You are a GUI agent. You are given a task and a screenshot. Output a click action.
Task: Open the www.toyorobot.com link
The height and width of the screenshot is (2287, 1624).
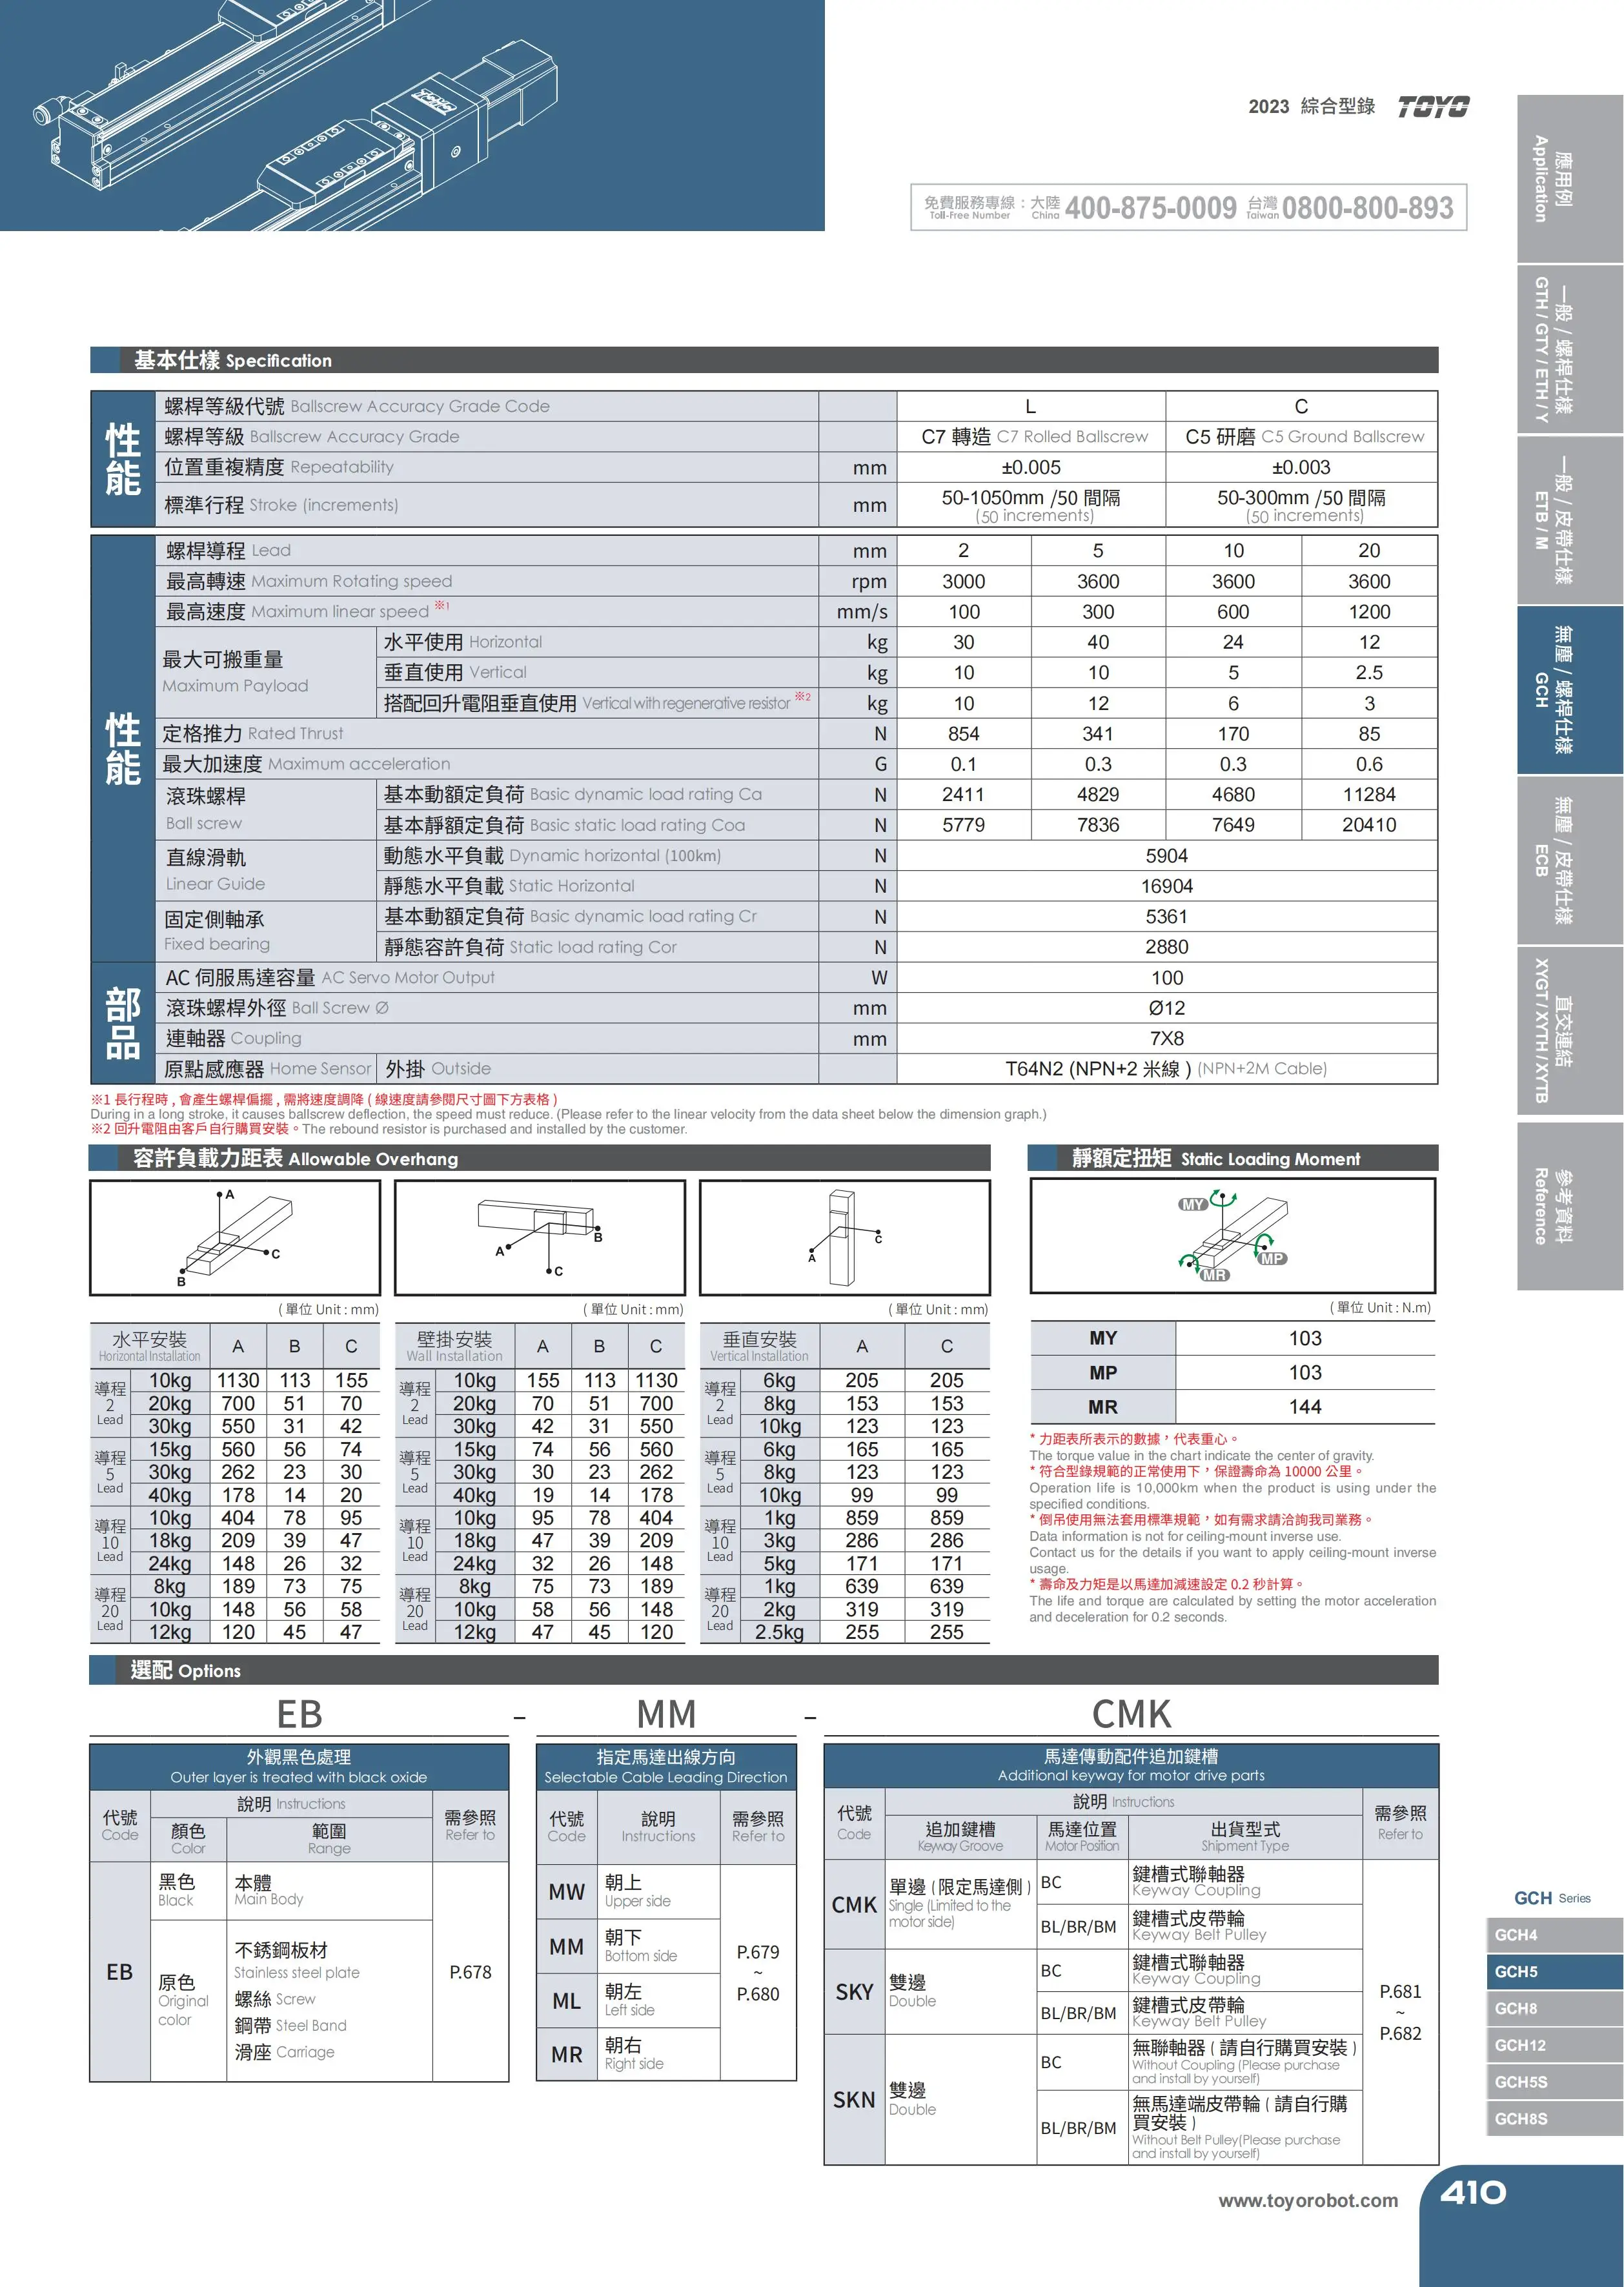click(x=1308, y=2201)
